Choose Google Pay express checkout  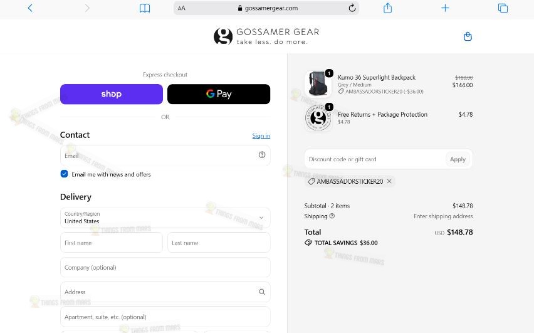(219, 94)
